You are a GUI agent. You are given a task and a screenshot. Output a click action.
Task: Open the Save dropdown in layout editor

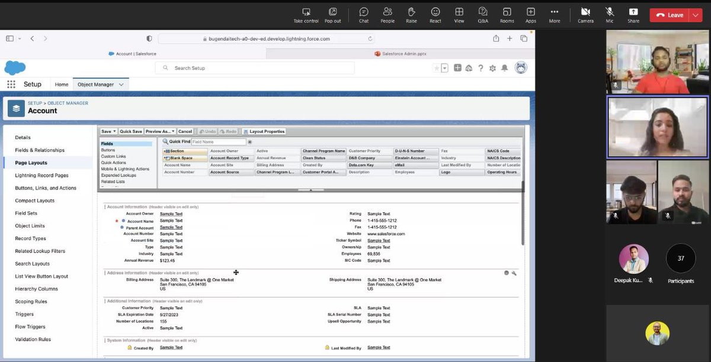[x=108, y=131]
